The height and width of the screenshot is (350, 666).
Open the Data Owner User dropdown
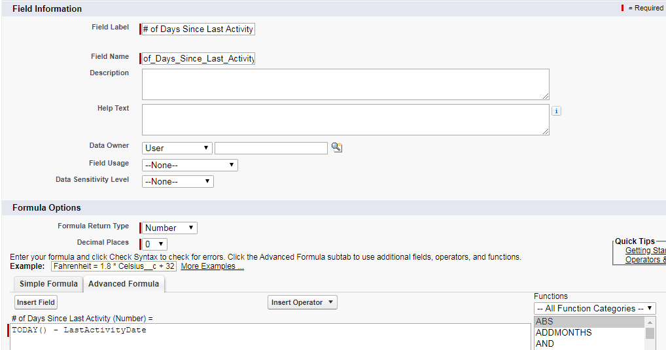(177, 148)
